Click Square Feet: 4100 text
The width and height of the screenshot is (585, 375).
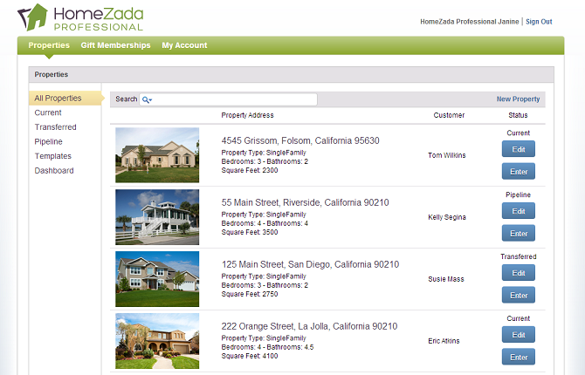[250, 356]
